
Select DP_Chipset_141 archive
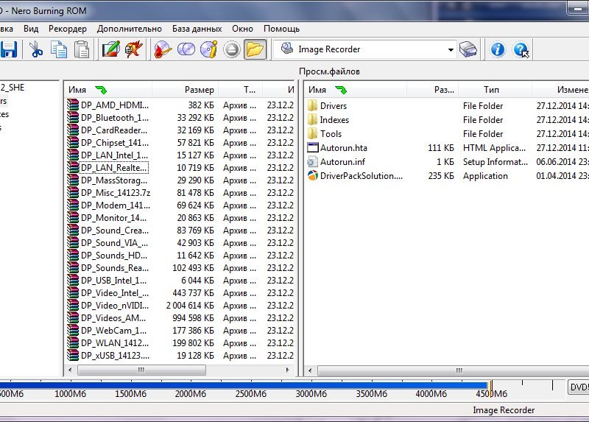click(x=115, y=143)
